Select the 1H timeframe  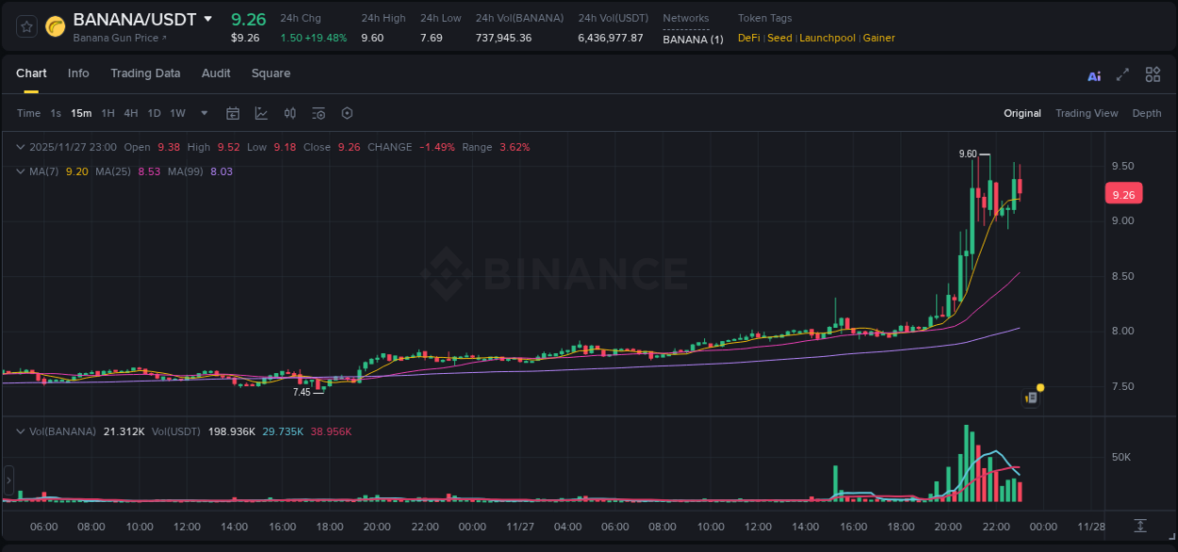[106, 113]
